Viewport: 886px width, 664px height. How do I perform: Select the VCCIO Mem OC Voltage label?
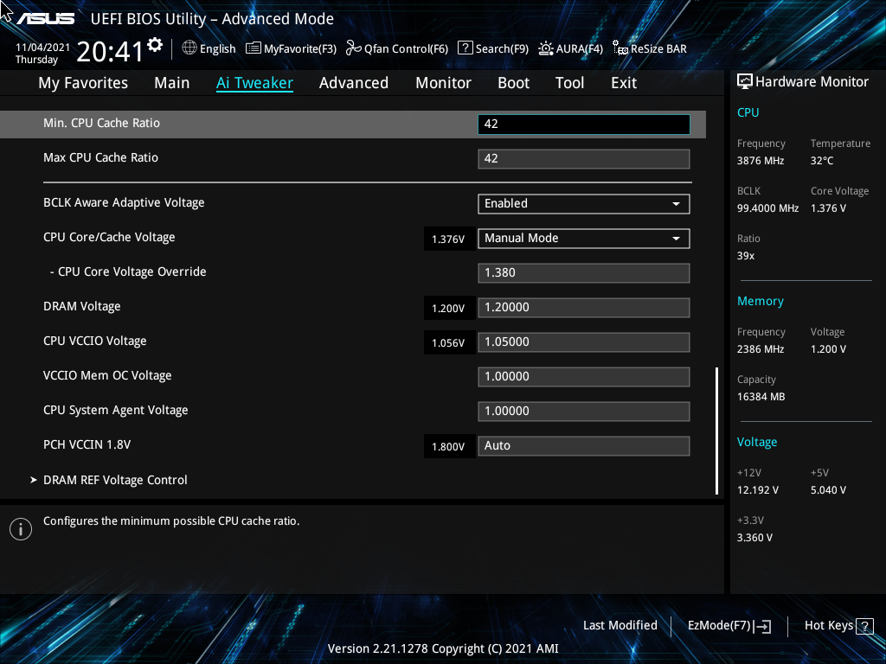click(107, 375)
